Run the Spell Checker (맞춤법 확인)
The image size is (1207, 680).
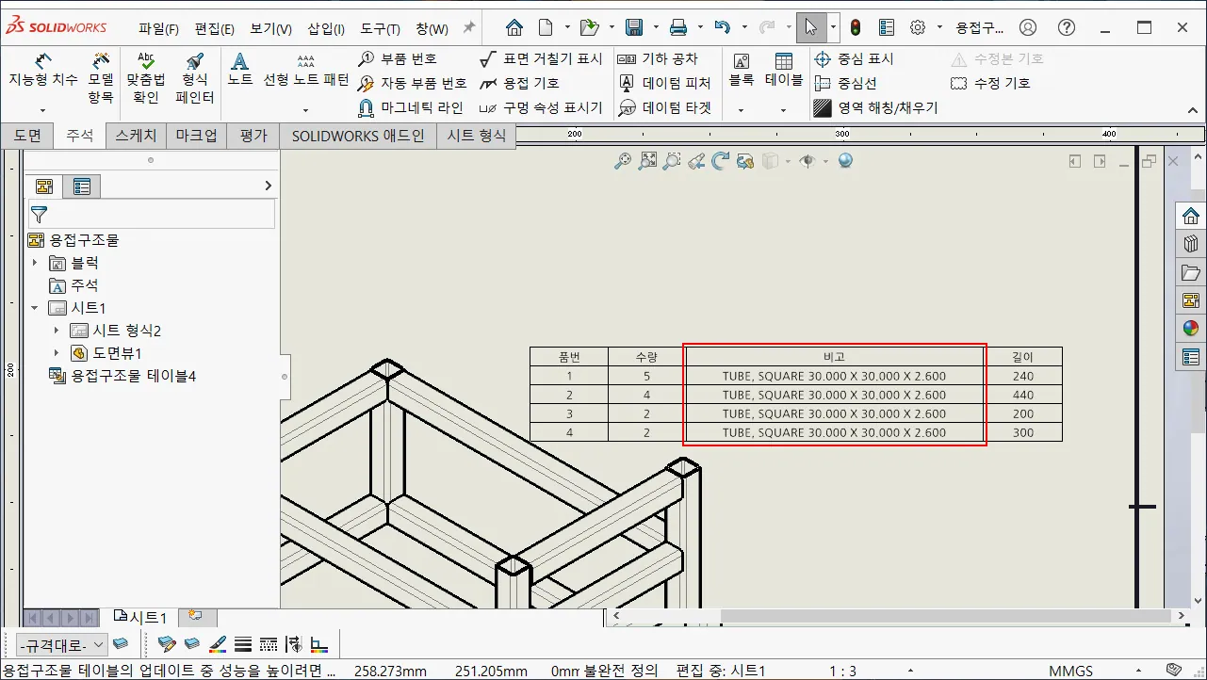[x=146, y=77]
